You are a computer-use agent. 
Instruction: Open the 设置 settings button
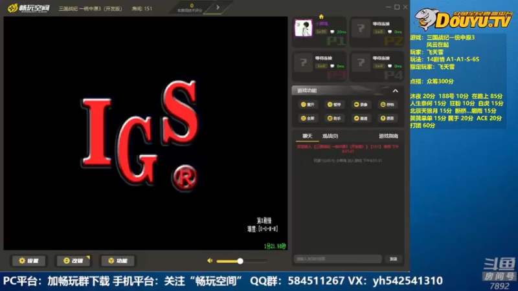pyautogui.click(x=28, y=261)
